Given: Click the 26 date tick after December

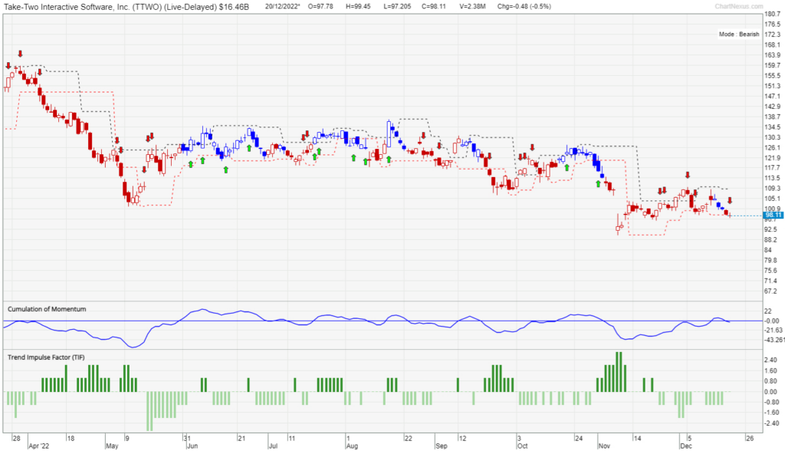Looking at the screenshot, I should click(750, 438).
